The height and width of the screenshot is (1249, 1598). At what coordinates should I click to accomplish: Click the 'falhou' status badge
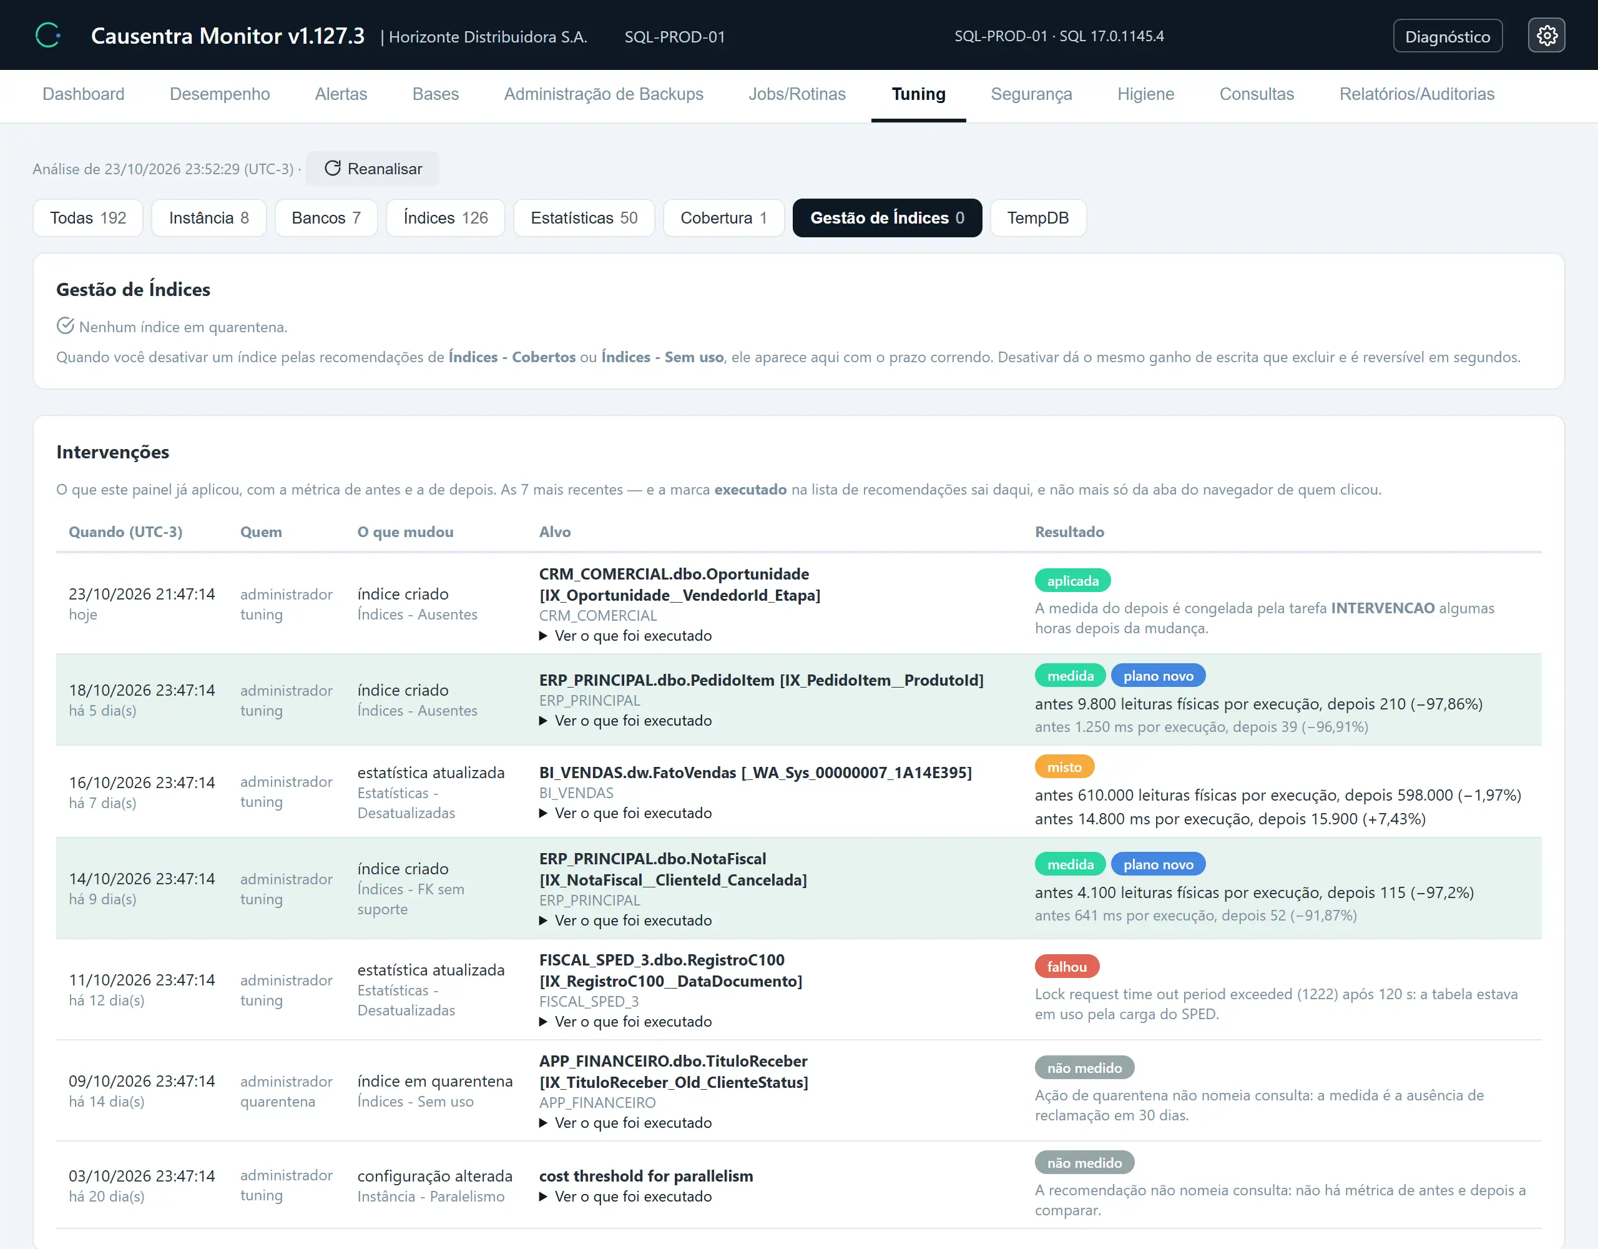[x=1067, y=966]
